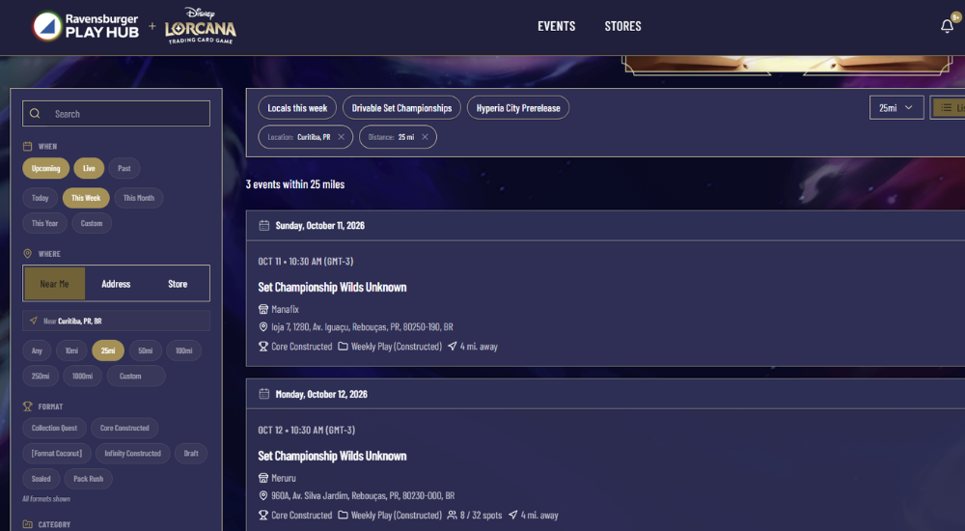
Task: Click the list view icon
Action: tap(947, 108)
